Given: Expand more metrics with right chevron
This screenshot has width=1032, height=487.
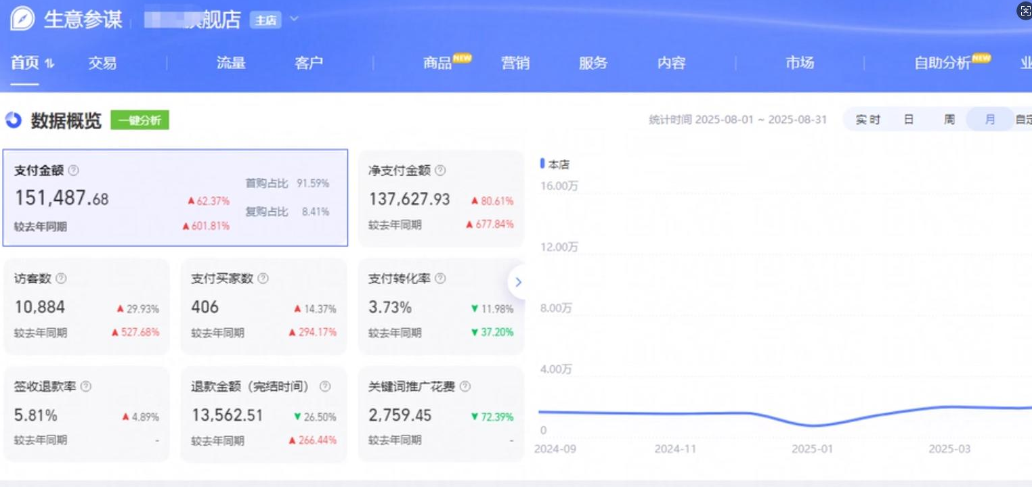Looking at the screenshot, I should click(518, 282).
